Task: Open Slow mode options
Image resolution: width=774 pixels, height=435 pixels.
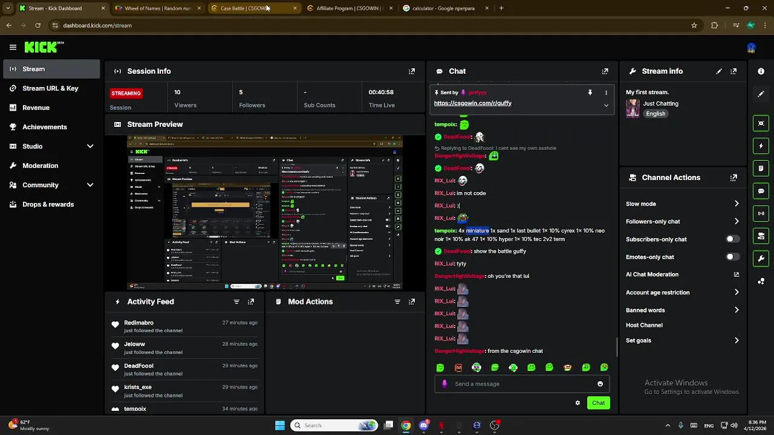Action: tap(682, 204)
